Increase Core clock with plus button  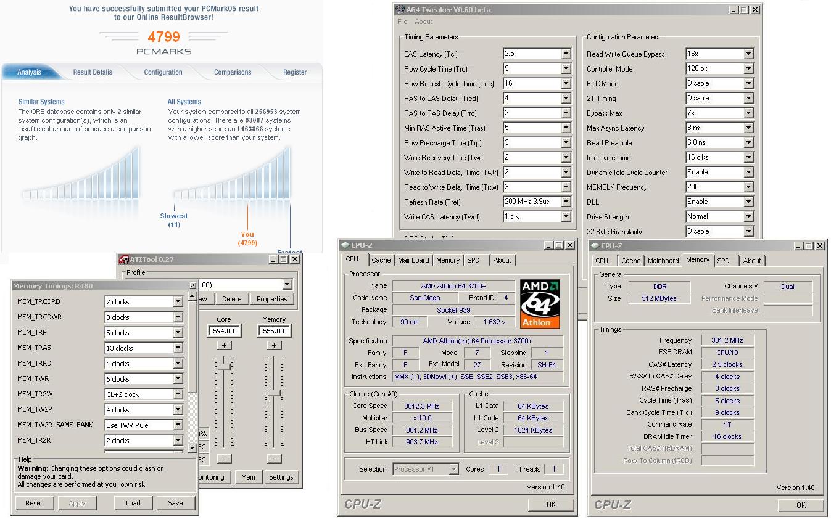coord(224,346)
